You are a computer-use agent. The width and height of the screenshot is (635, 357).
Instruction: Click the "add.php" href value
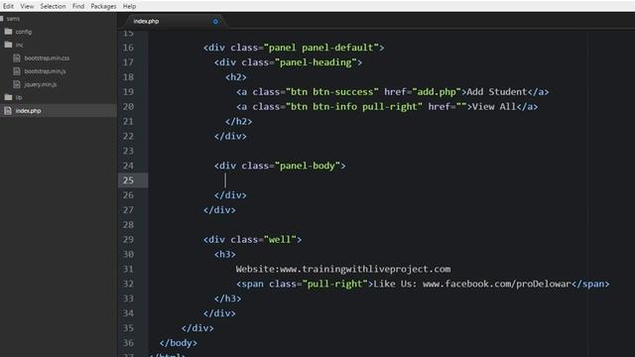[x=437, y=92]
